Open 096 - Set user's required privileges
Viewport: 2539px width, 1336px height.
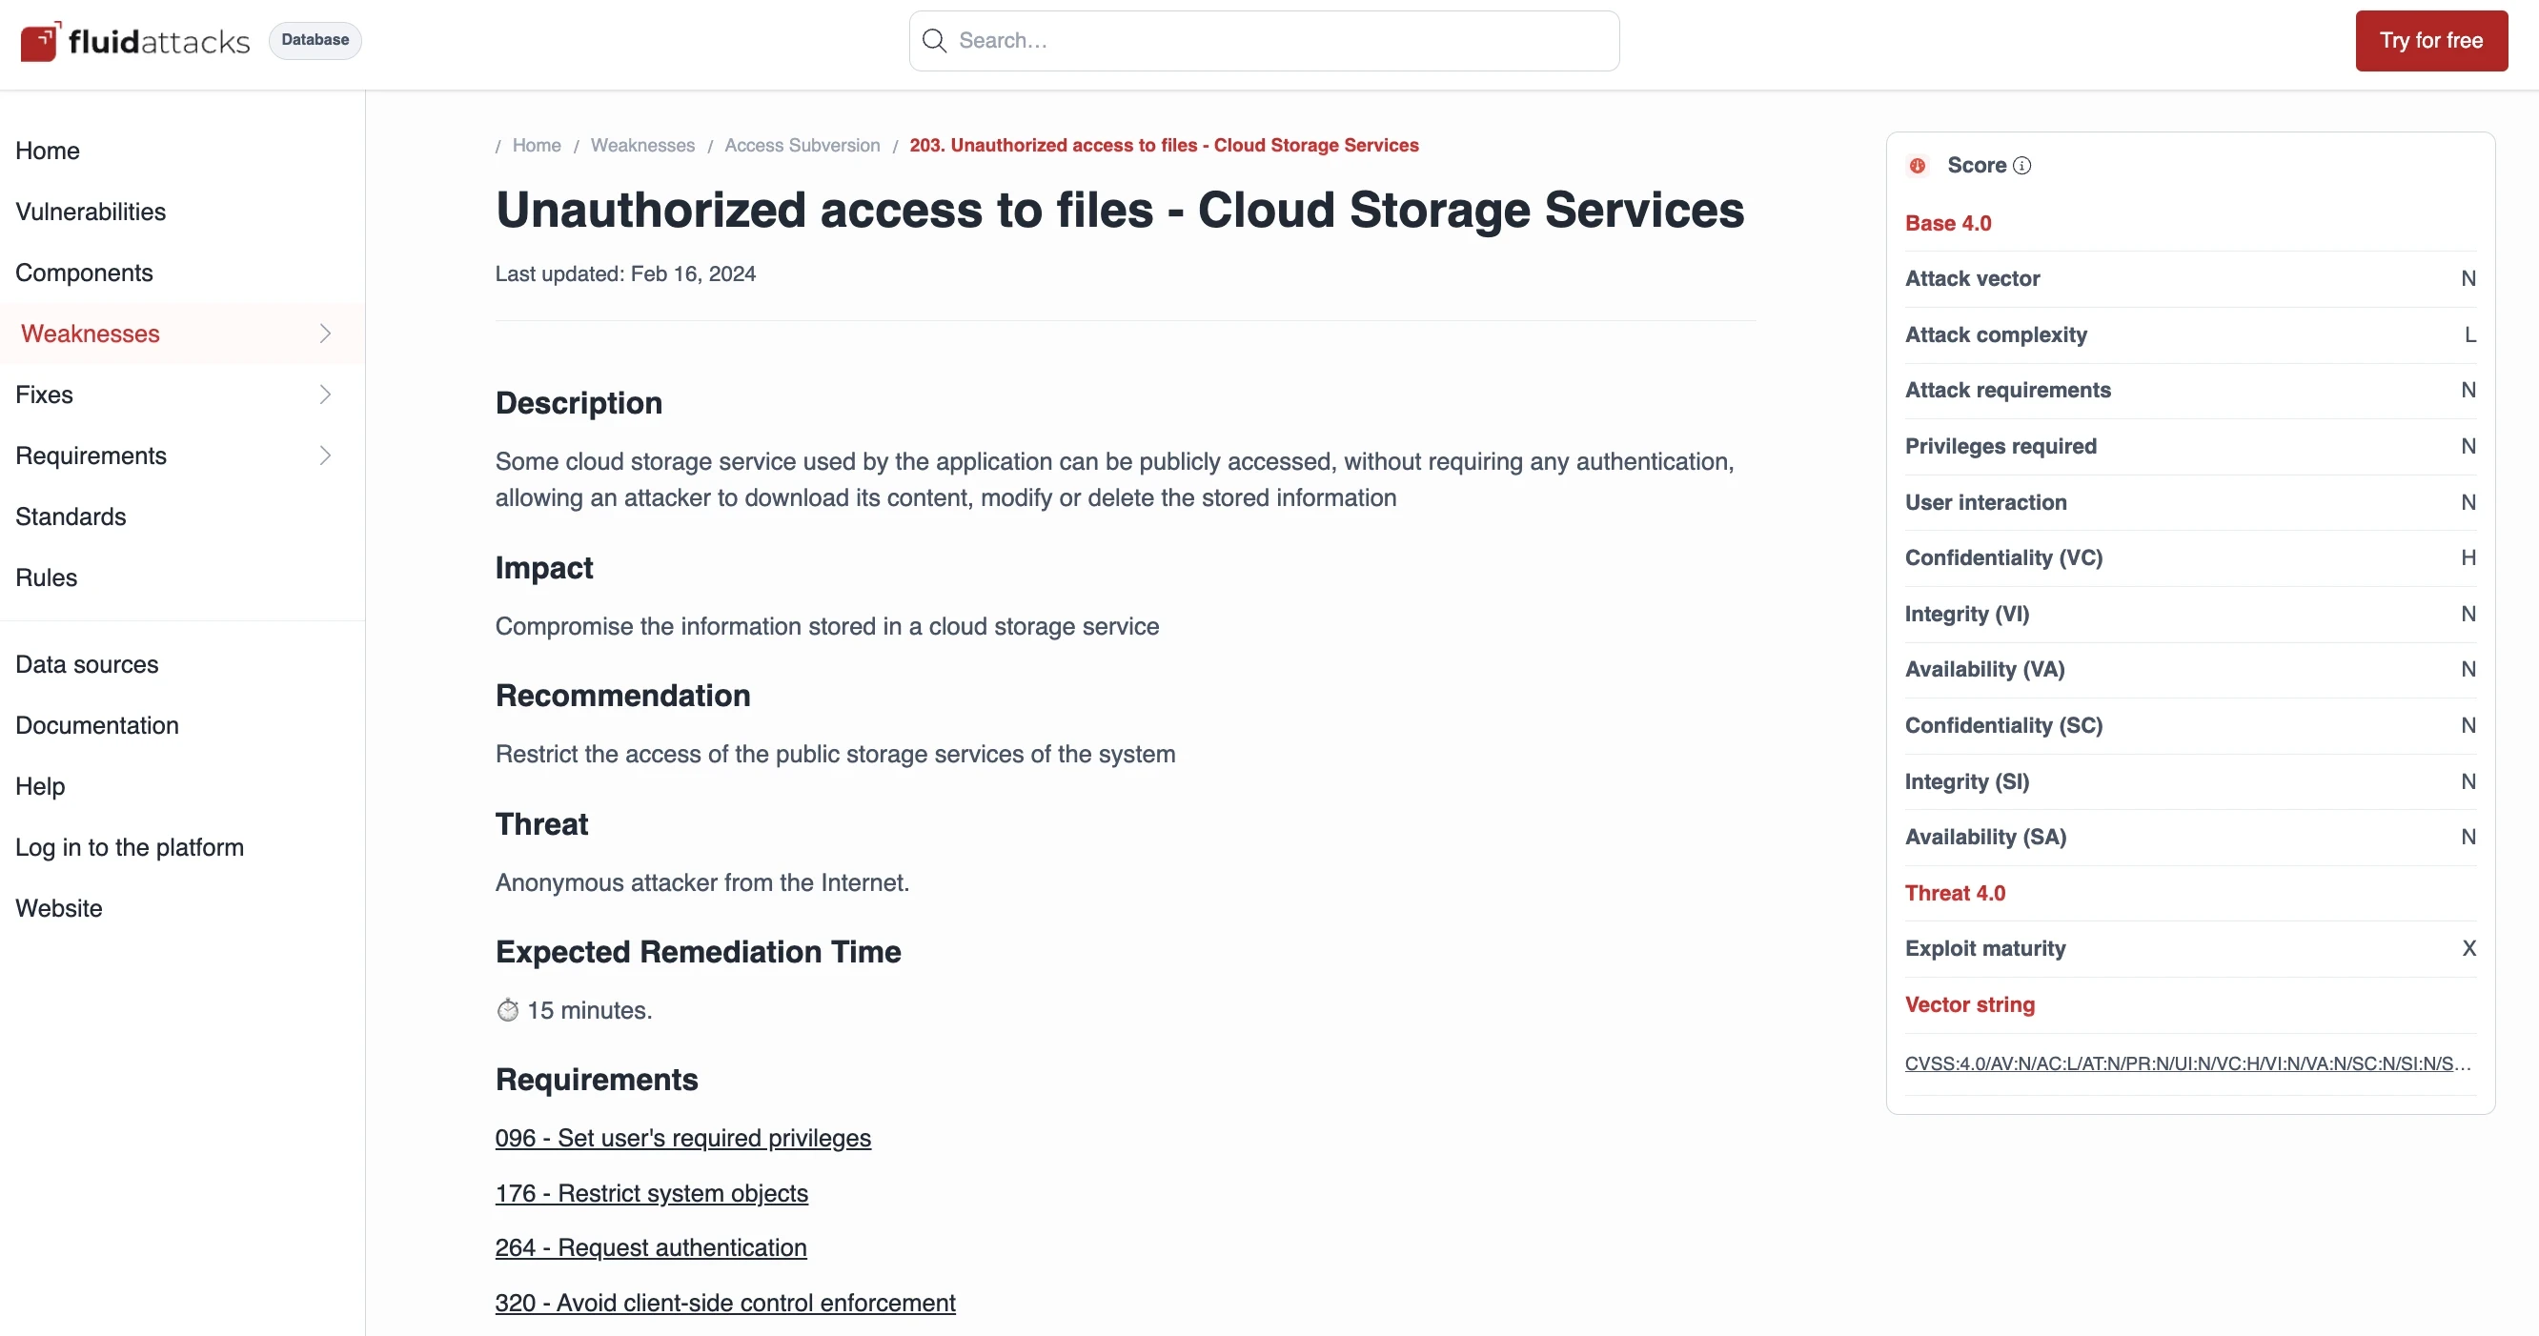(683, 1139)
